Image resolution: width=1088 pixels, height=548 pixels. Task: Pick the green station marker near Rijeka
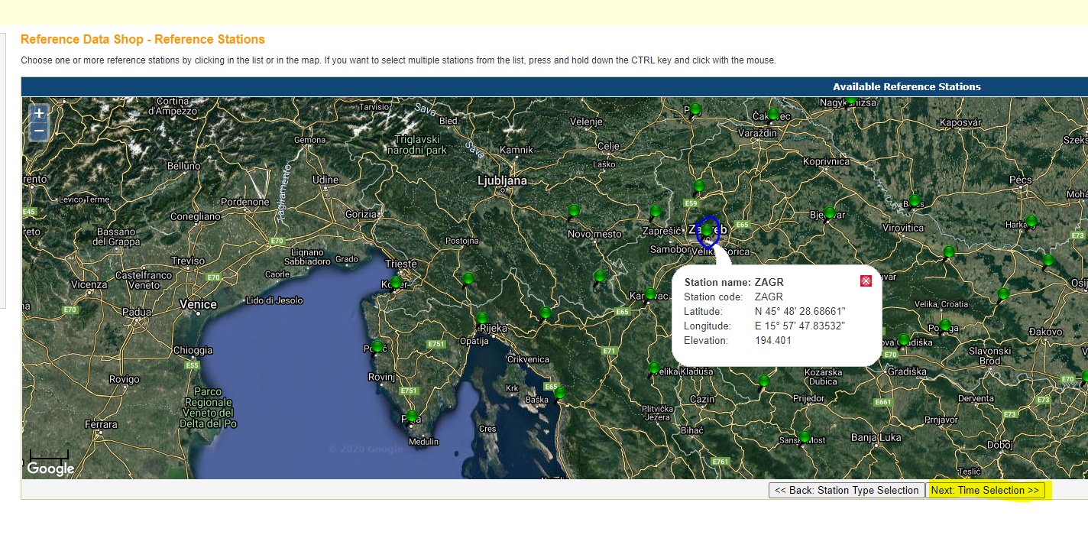tap(482, 318)
